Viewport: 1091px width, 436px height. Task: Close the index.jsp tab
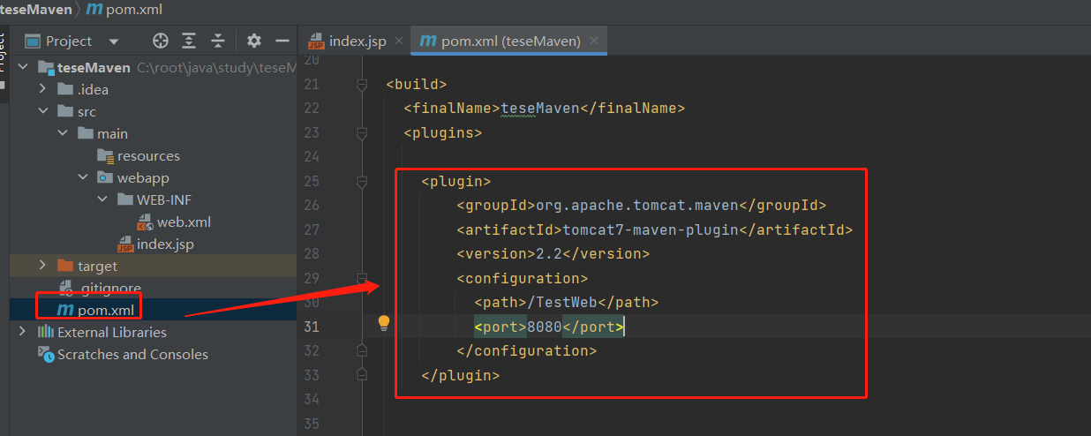(398, 41)
